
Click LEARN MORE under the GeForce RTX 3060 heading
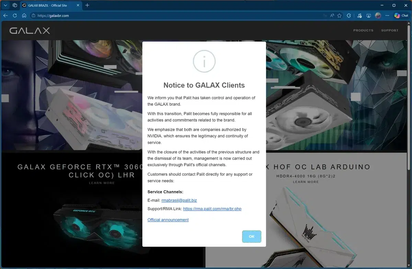coord(102,183)
